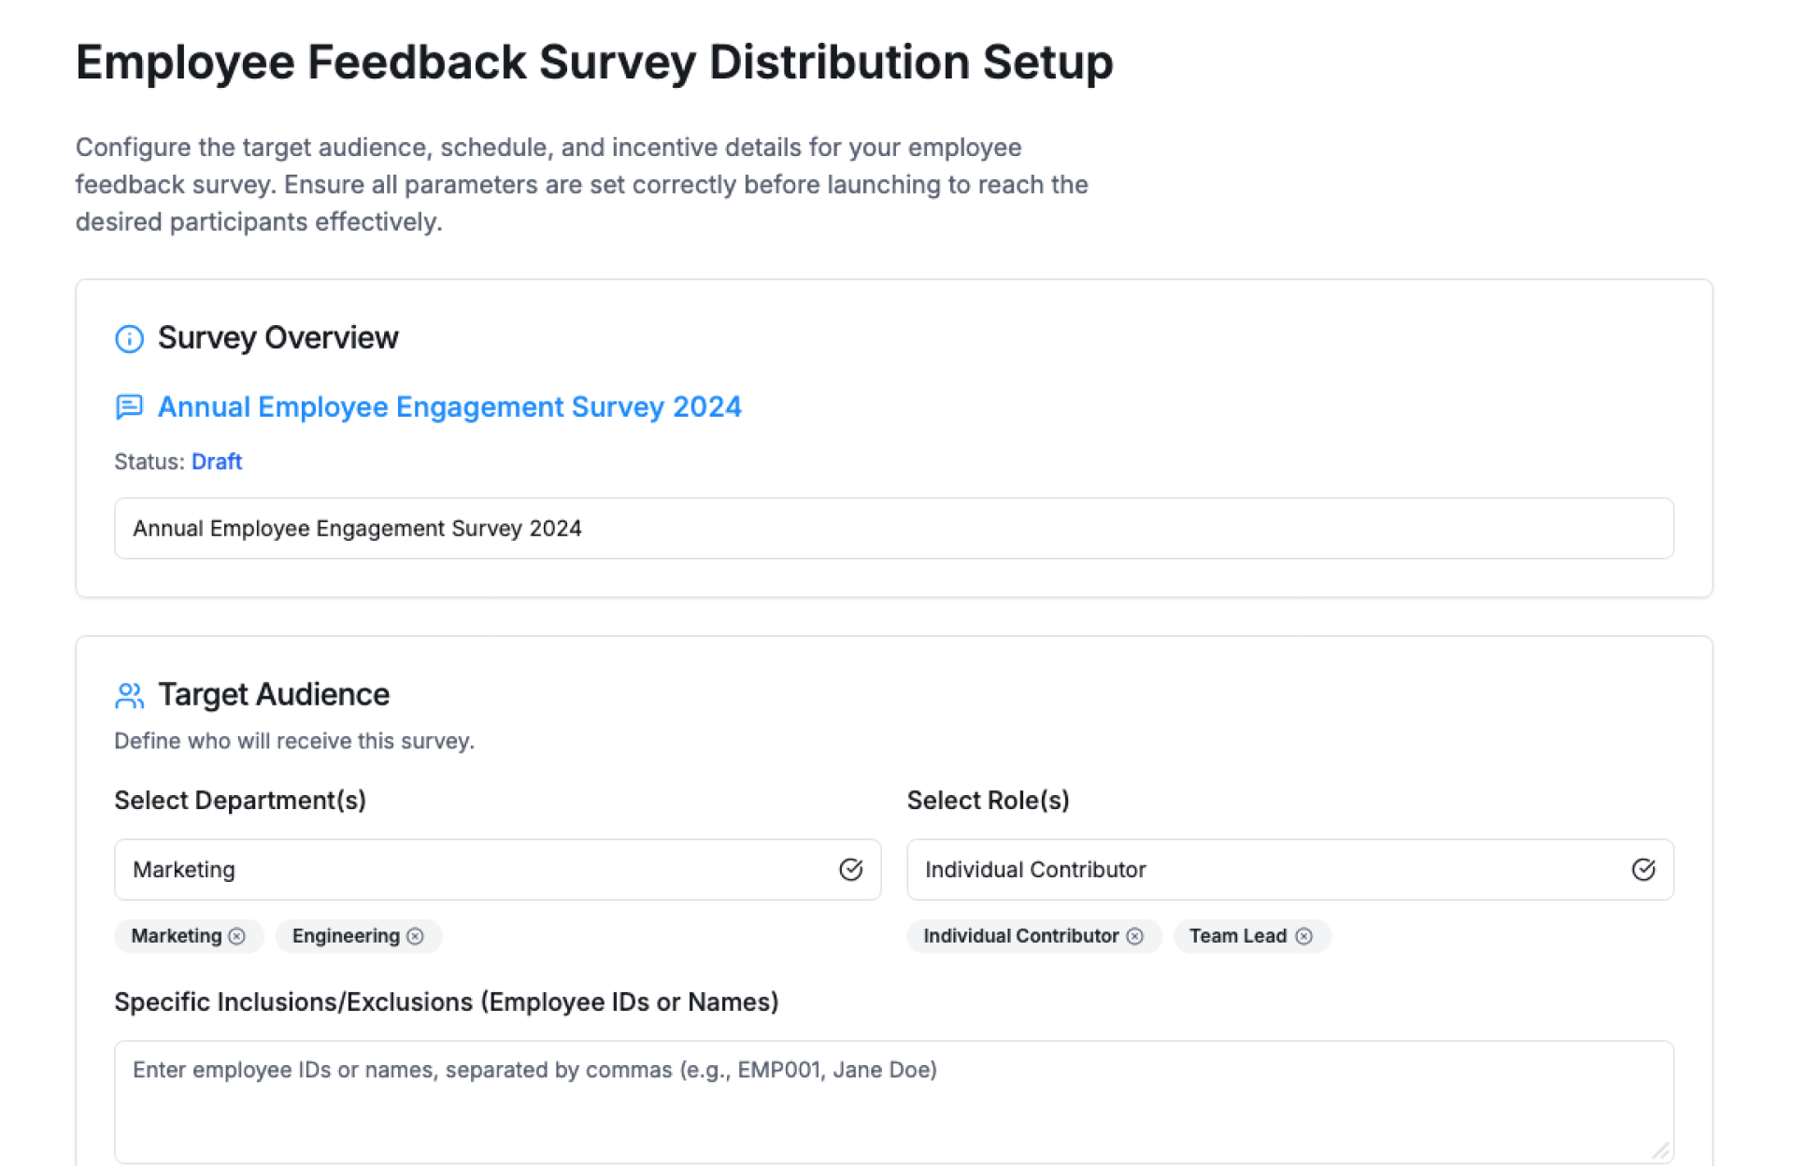Image resolution: width=1794 pixels, height=1166 pixels.
Task: Click the survey message icon beside title
Action: pos(129,407)
